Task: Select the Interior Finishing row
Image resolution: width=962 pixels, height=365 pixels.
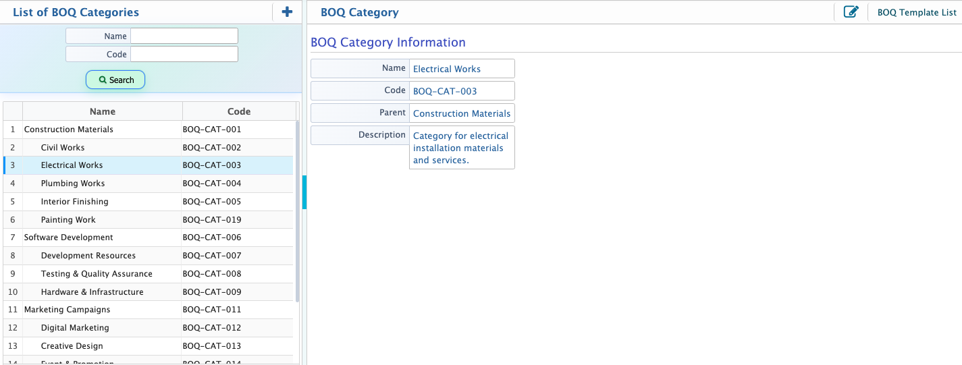Action: point(149,202)
